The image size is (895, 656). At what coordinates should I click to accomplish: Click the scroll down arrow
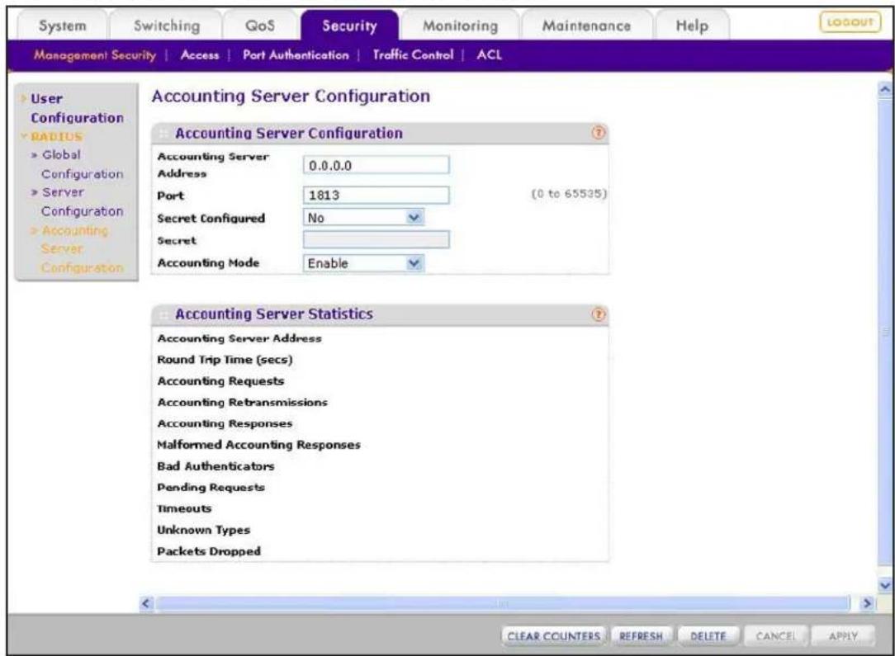(x=885, y=585)
